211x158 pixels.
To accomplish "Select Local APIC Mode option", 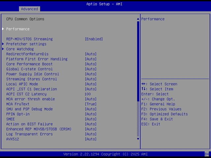I will (x=22, y=84).
